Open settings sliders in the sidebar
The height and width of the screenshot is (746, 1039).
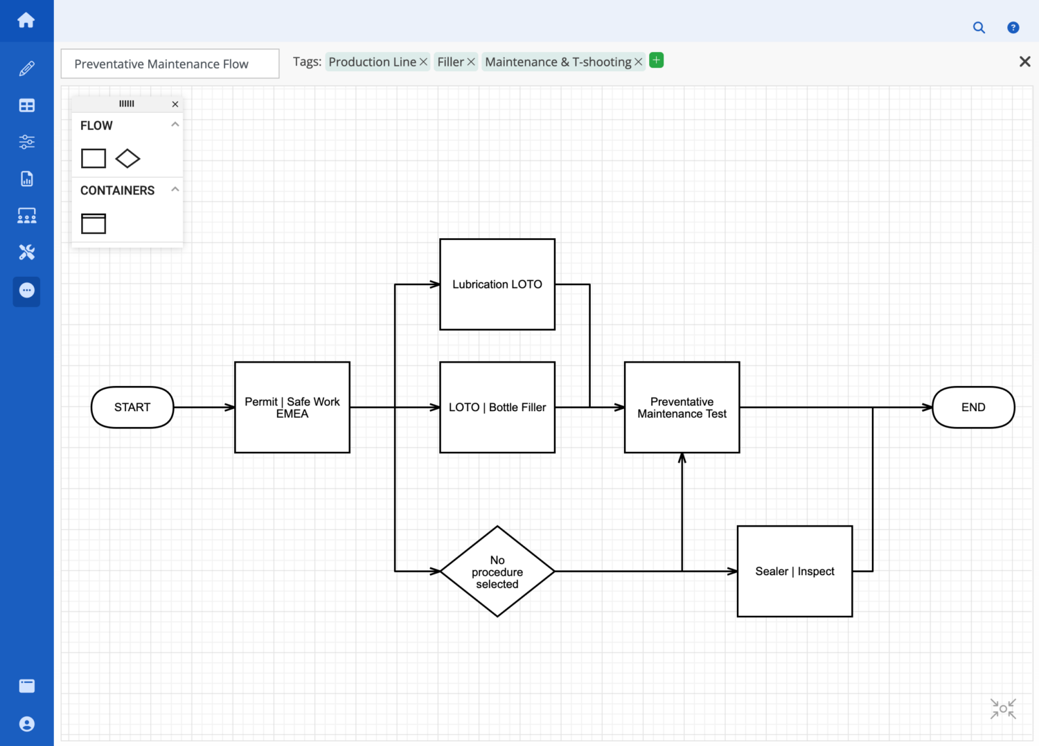click(26, 142)
